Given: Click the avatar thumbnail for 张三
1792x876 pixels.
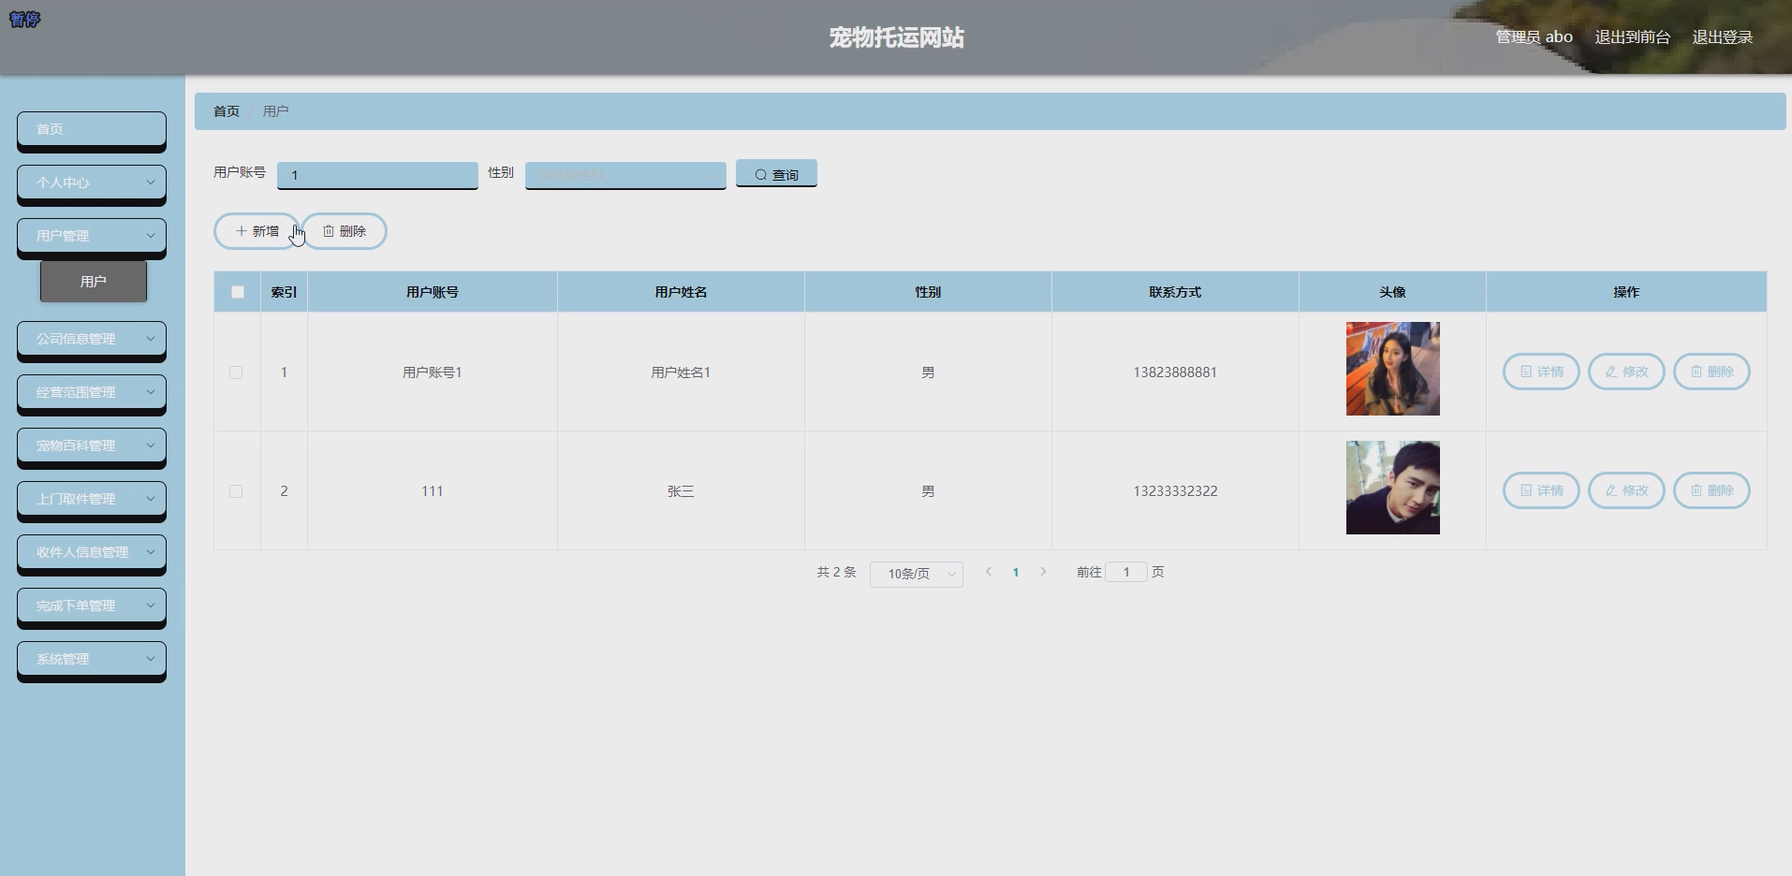Looking at the screenshot, I should tap(1392, 488).
